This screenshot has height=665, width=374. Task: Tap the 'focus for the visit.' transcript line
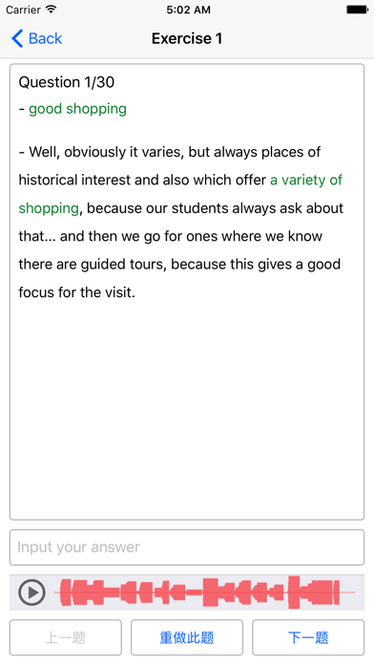click(77, 292)
